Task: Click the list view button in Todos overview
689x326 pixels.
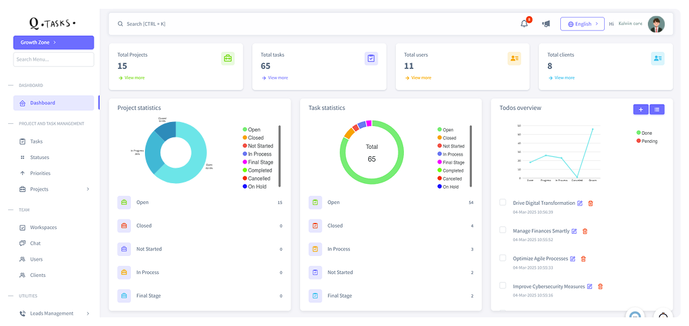Action: (x=657, y=109)
